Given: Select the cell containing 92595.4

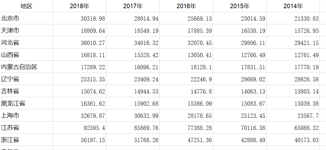Looking at the screenshot, I should tap(94, 128).
